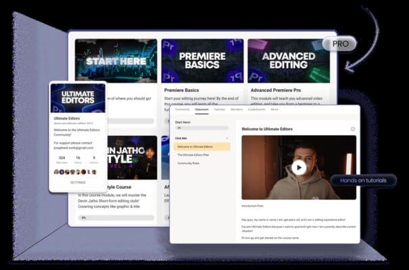
Task: Collapse the Click Me! section chevron
Action: 228,137
